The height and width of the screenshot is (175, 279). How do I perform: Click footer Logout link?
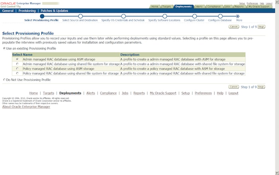(233, 93)
